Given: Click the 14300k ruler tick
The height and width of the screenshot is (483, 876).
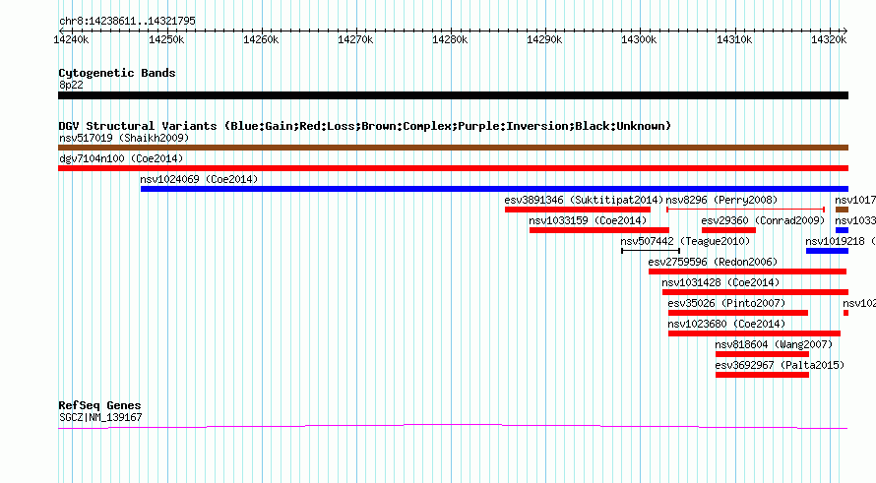Looking at the screenshot, I should tap(639, 39).
